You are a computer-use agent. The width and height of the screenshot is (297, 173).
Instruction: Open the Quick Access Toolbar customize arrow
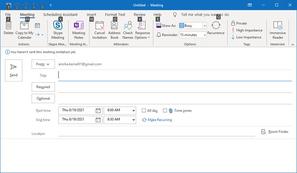pos(50,5)
